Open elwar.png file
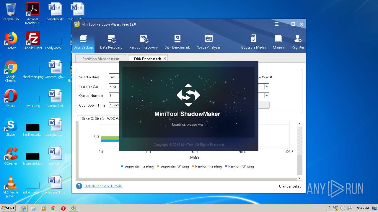This screenshot has height=212, width=378. (x=33, y=100)
